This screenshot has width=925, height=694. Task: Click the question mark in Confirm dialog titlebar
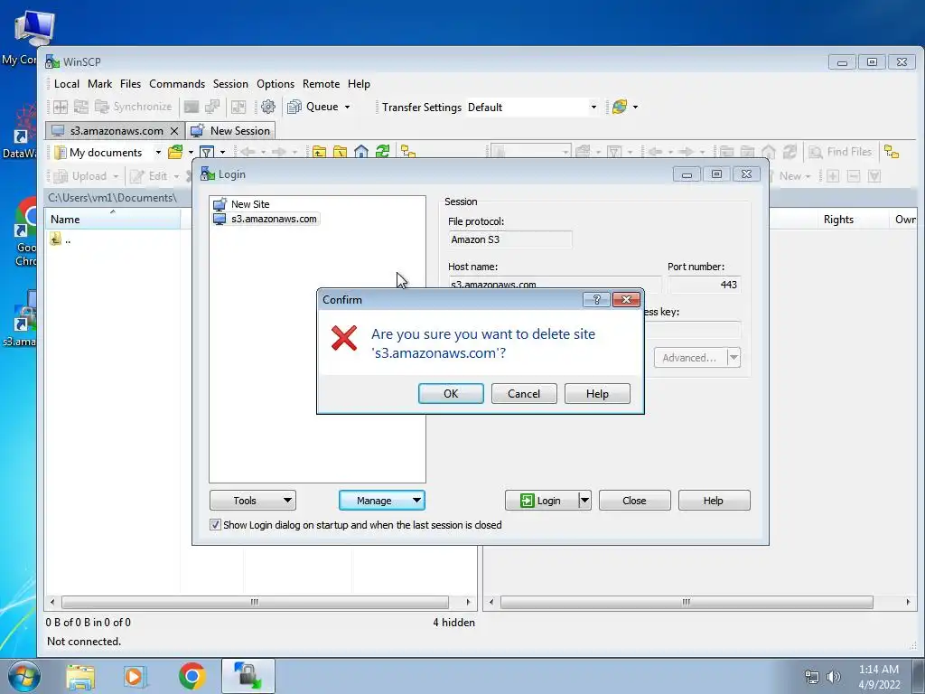596,300
